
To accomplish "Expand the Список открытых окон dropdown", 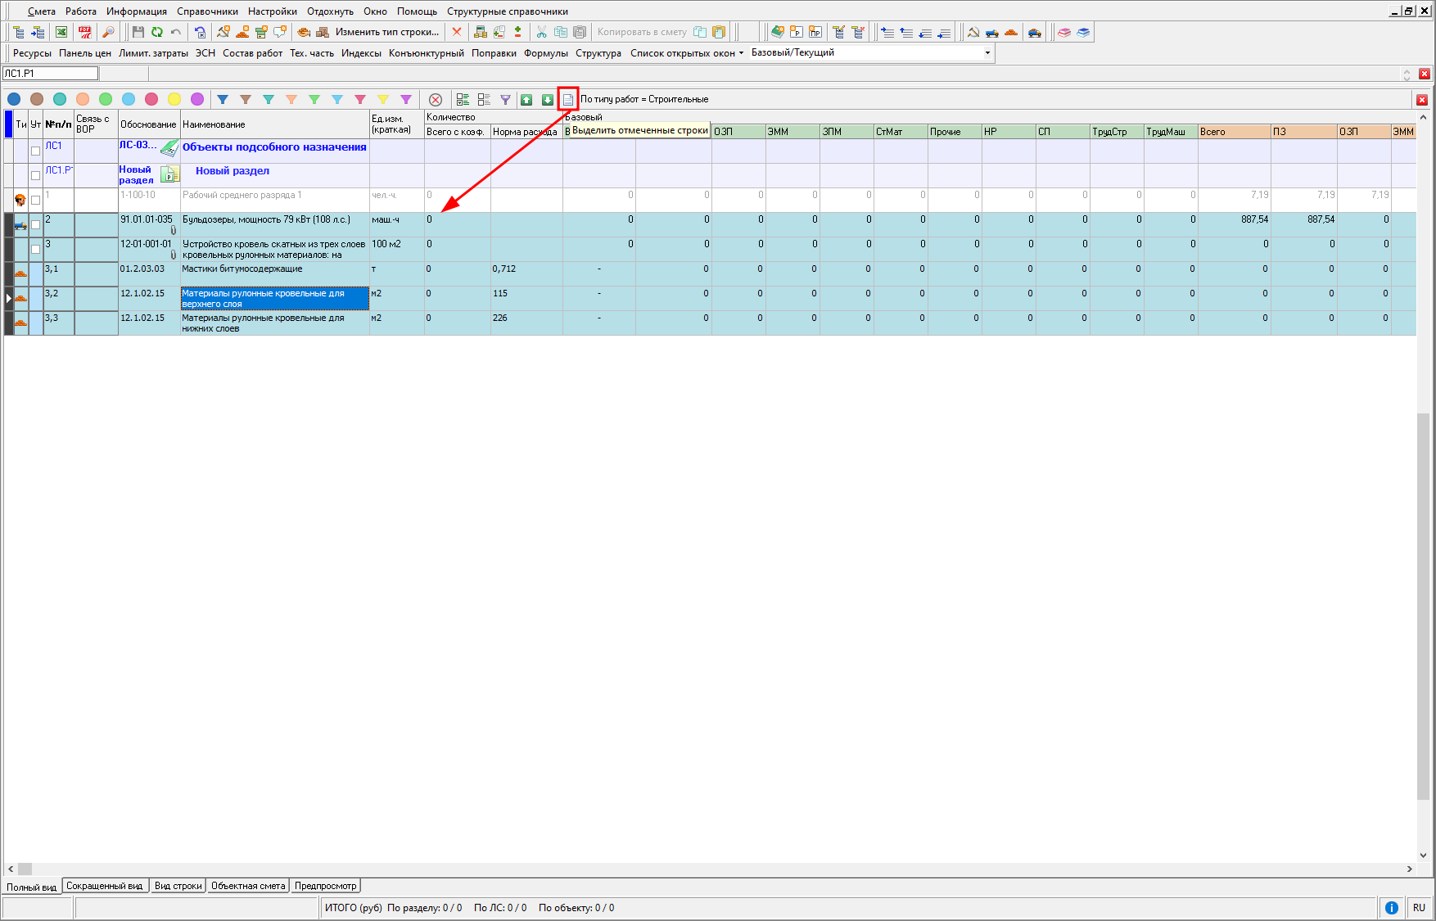I will (686, 52).
